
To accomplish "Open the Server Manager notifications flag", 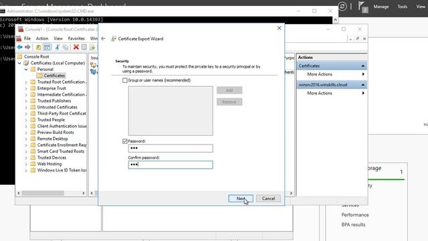I will tap(362, 7).
